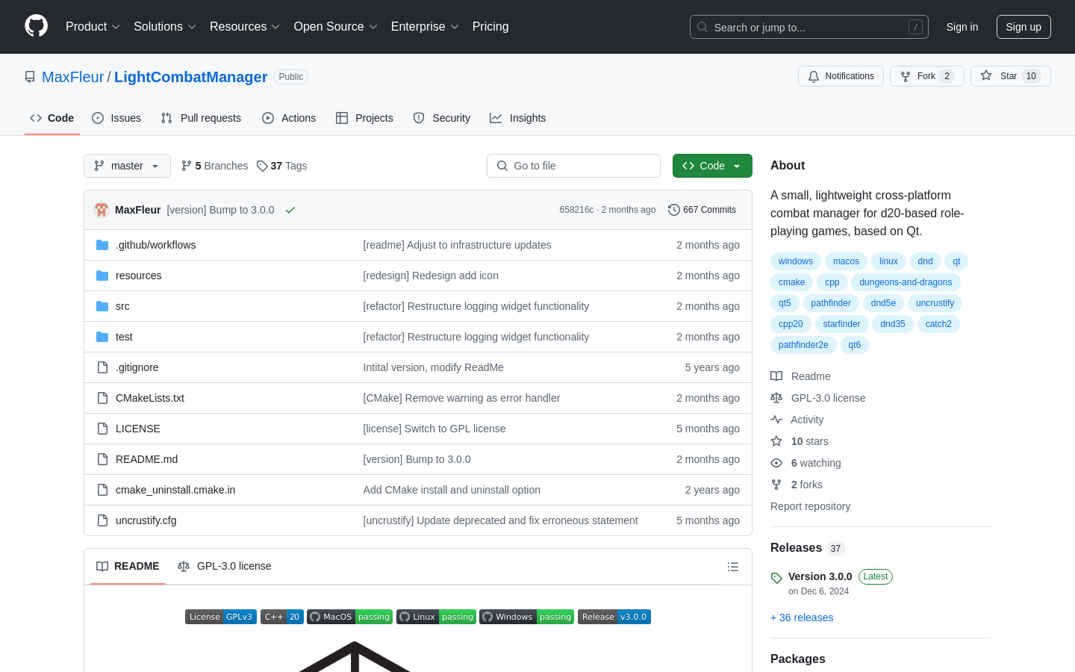Expand the Solutions menu

165,27
